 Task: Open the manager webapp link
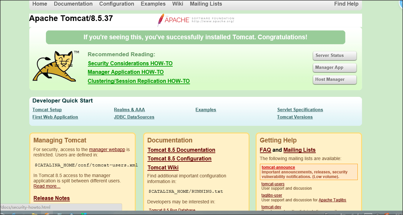107,150
